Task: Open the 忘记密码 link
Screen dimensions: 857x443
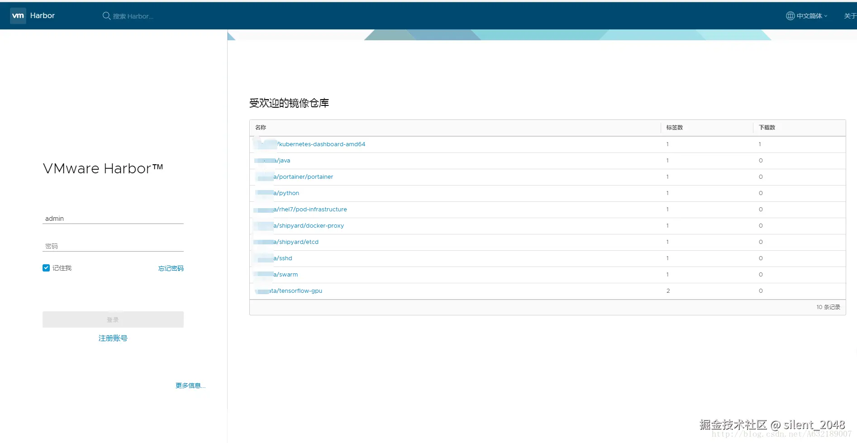Action: coord(171,268)
